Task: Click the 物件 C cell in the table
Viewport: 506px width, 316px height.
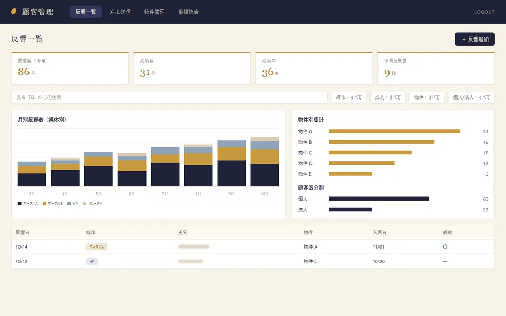Action: 310,262
